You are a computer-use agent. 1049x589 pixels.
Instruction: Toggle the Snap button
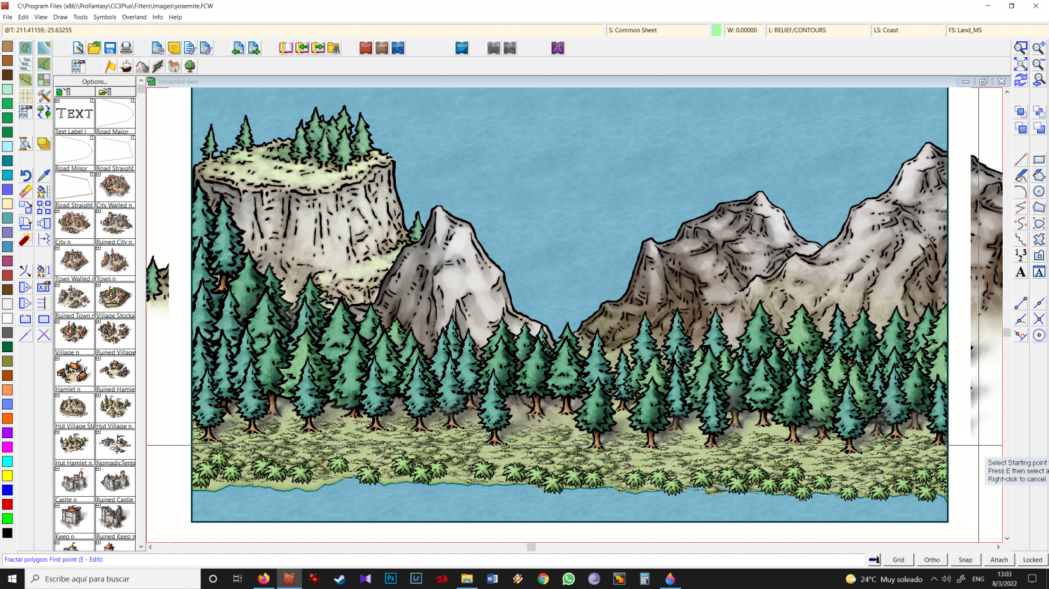[x=966, y=560]
